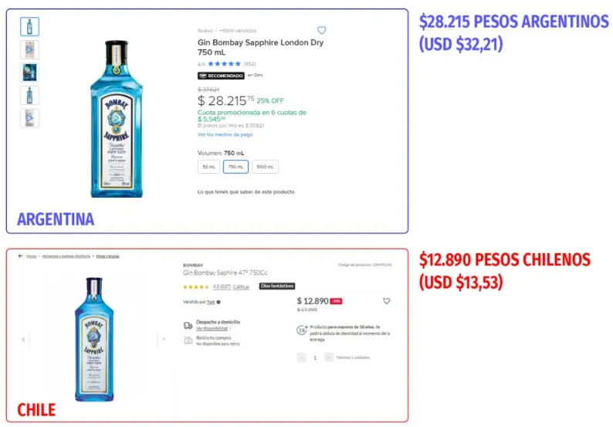Select the 750 mL volume option
This screenshot has width=613, height=427.
tap(235, 167)
